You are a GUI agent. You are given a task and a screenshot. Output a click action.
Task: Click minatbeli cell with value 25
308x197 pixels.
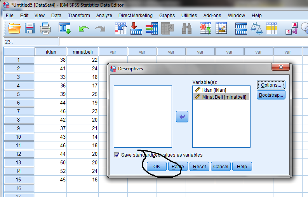tap(82, 94)
